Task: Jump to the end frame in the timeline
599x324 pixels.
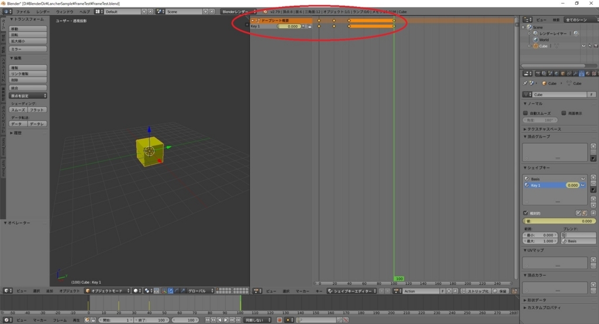Action: coord(238,320)
